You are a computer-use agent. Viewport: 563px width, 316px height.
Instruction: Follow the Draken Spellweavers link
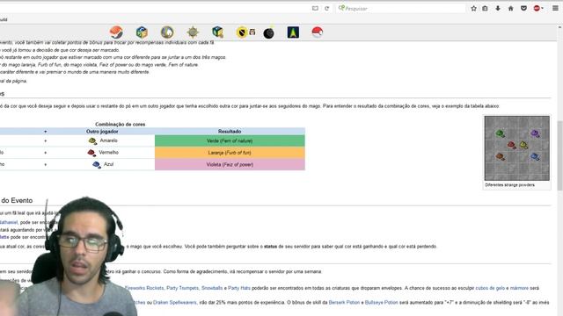[175, 302]
